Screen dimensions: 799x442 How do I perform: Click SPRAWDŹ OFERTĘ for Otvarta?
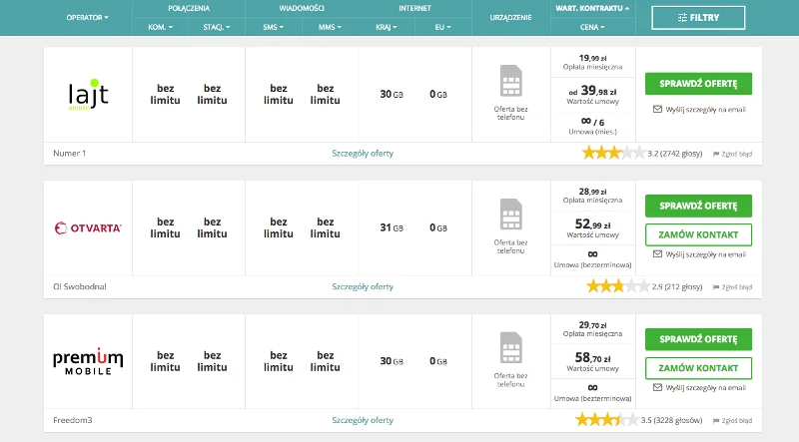click(x=698, y=206)
